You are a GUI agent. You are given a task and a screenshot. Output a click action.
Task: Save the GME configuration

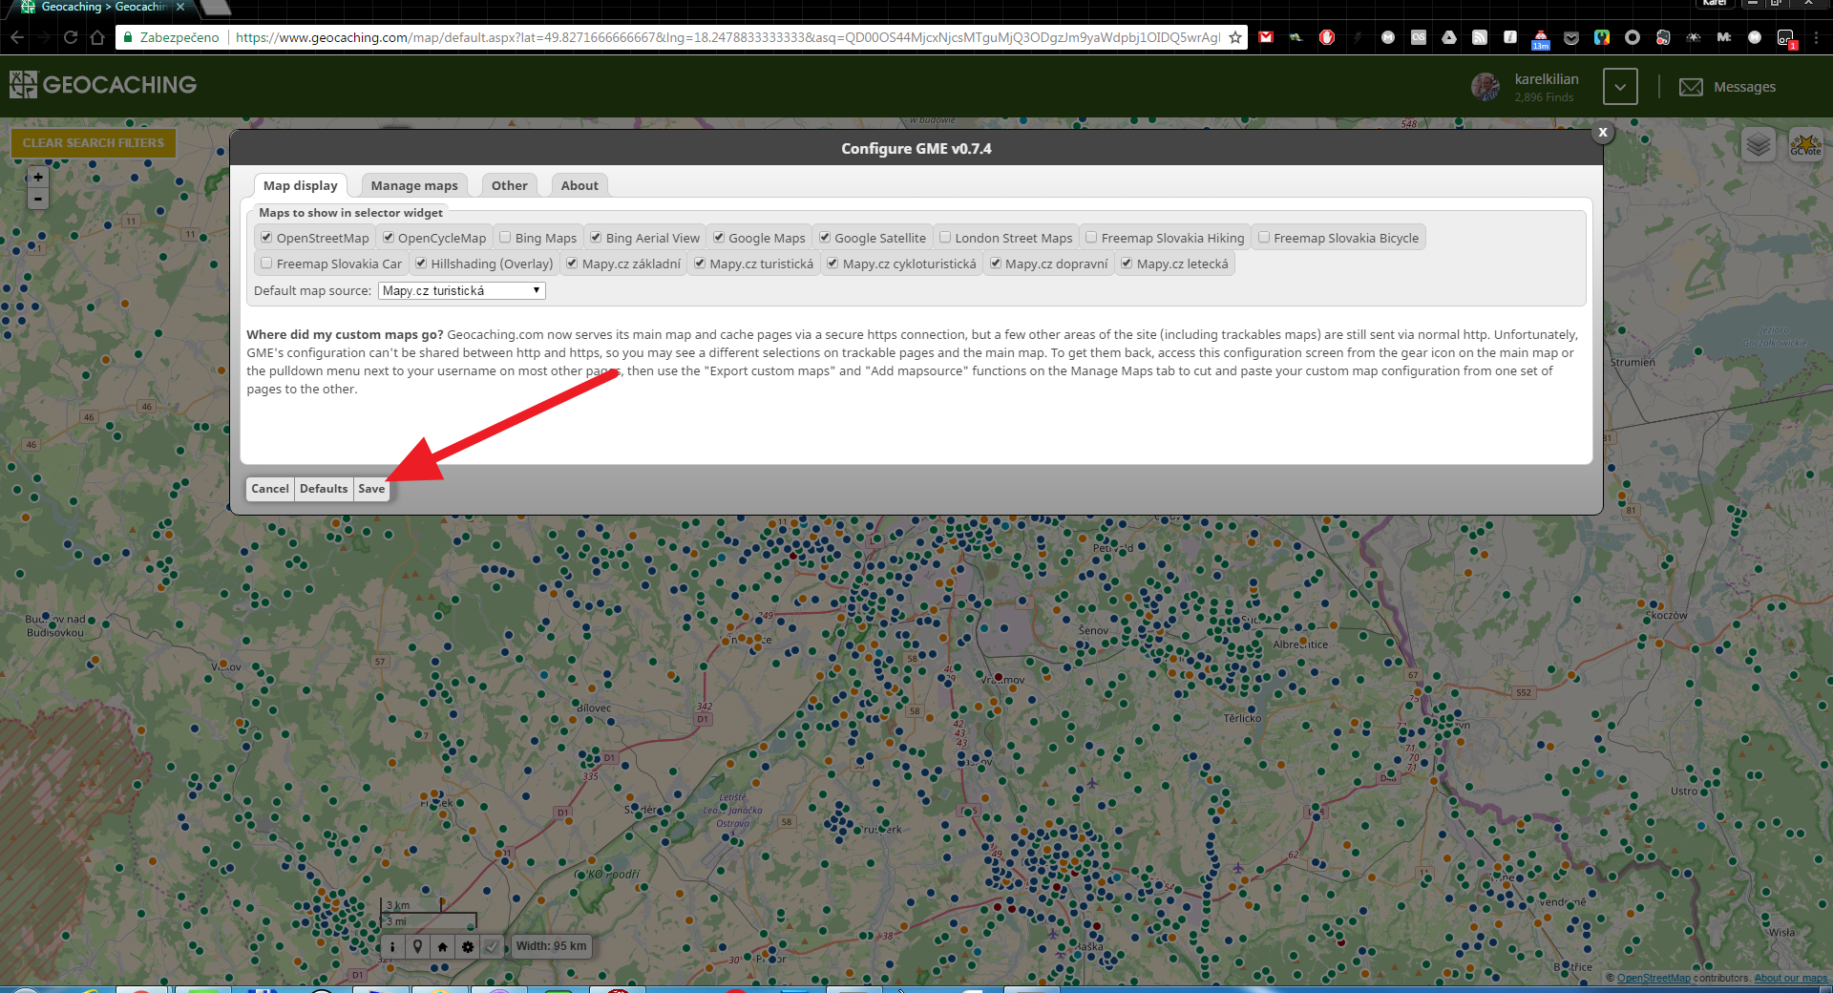pyautogui.click(x=371, y=489)
